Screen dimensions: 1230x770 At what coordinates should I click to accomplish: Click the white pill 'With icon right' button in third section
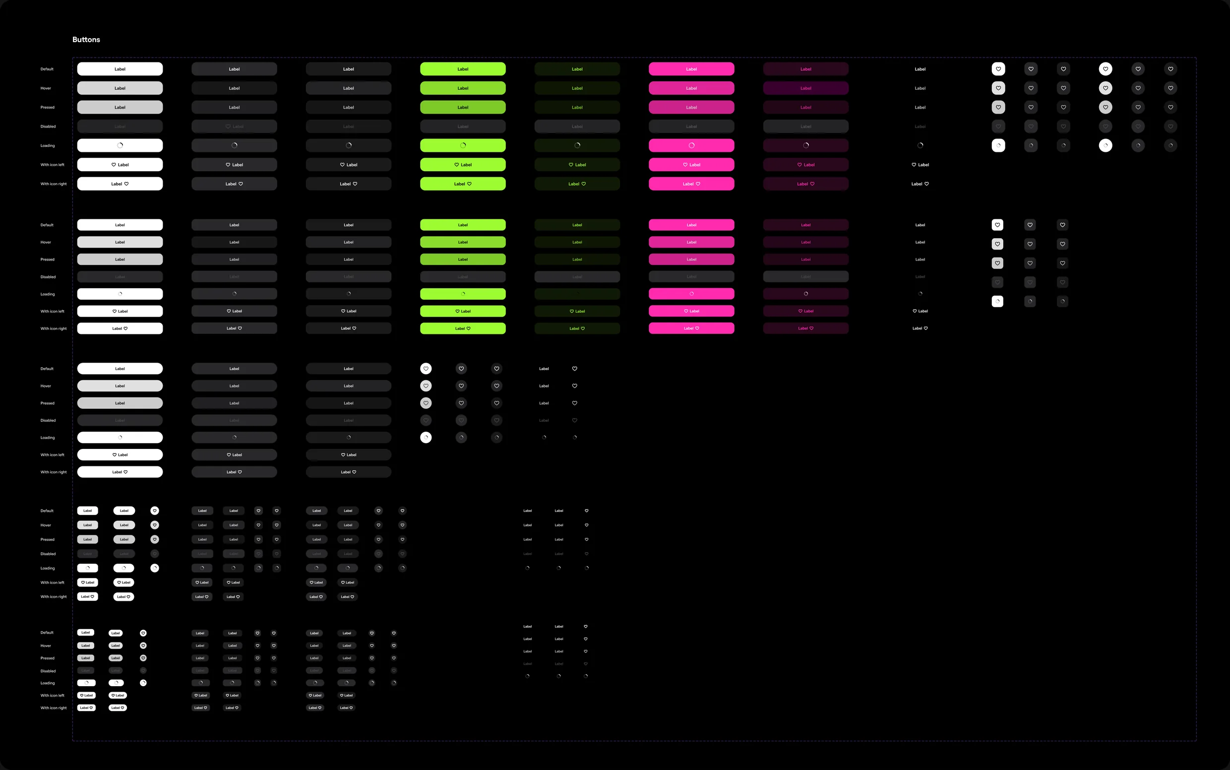tap(120, 472)
